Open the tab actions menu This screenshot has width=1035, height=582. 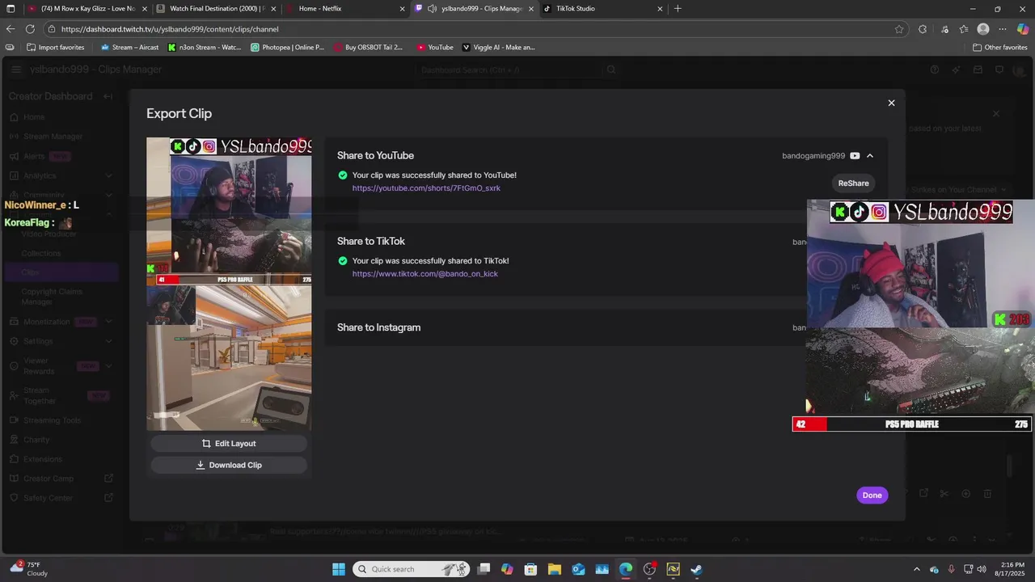point(10,9)
